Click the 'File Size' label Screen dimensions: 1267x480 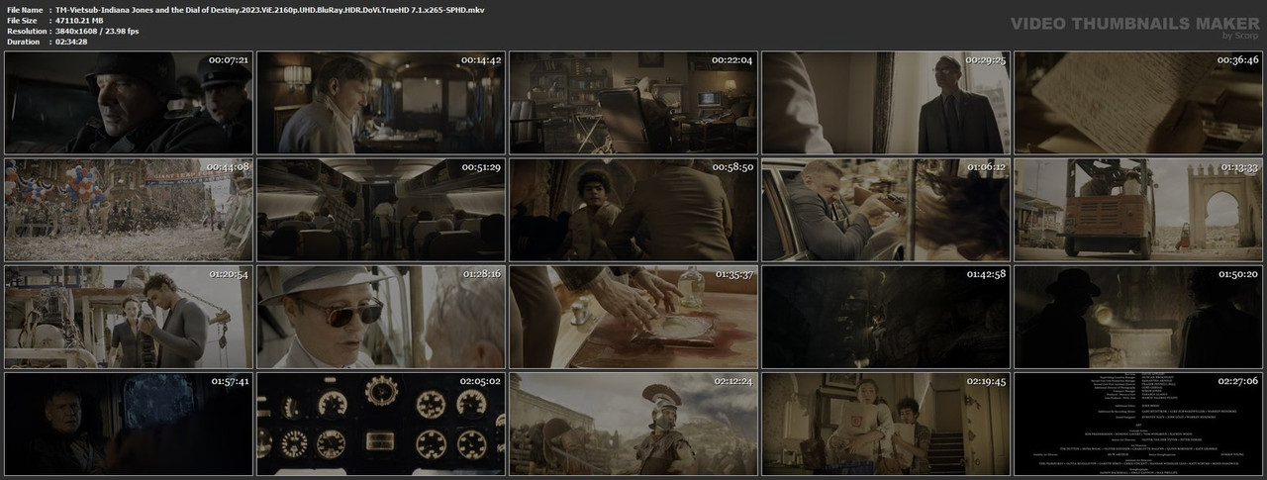[x=22, y=20]
